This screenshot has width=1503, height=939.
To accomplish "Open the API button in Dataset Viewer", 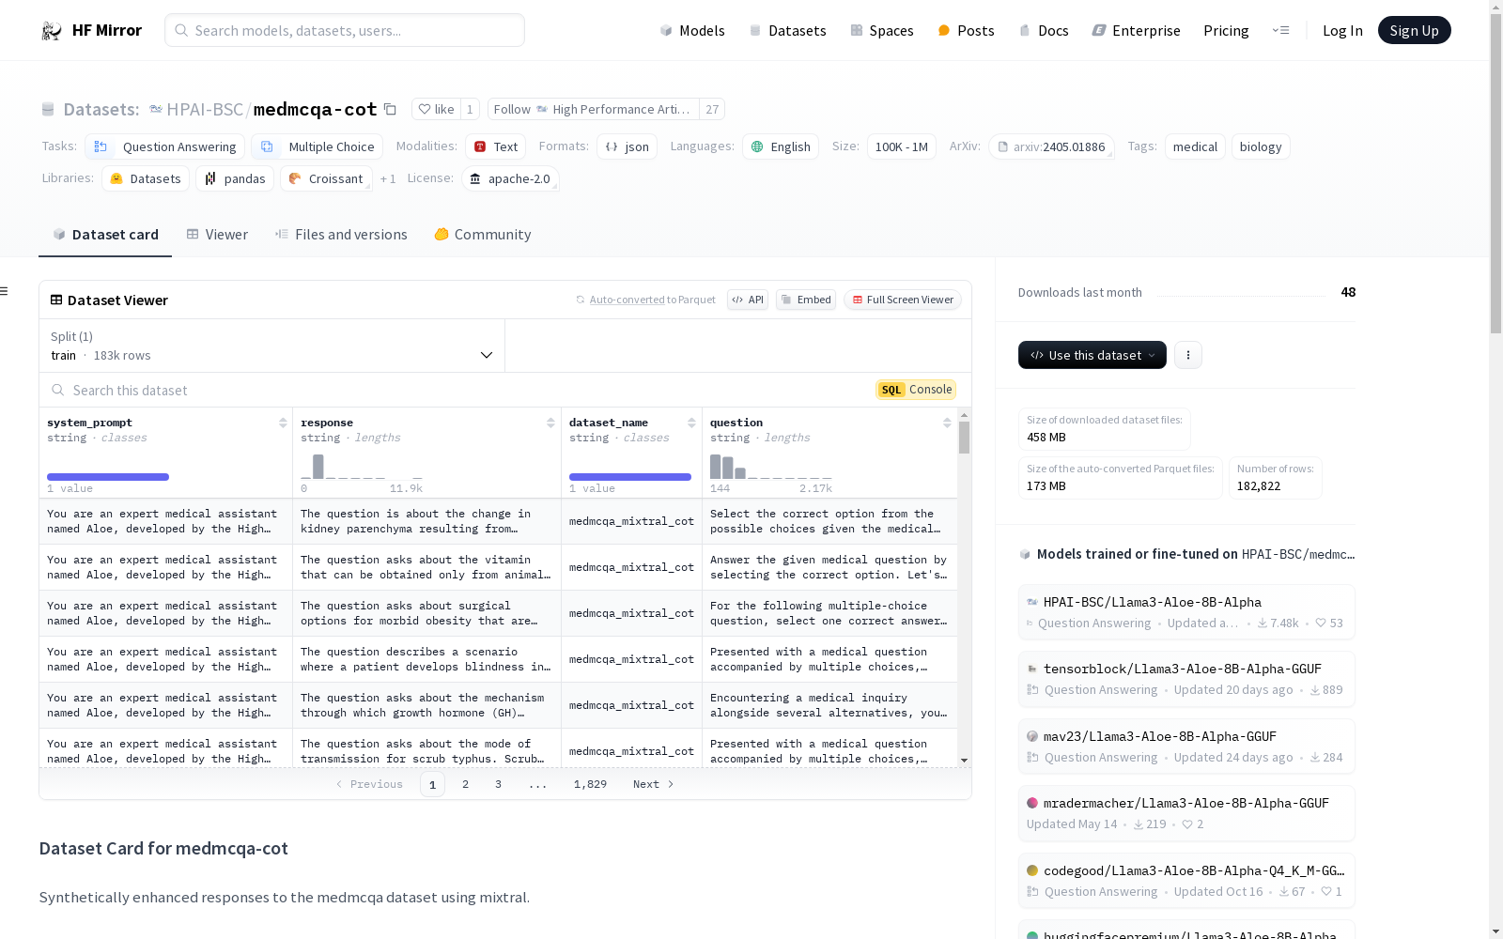I will [748, 300].
